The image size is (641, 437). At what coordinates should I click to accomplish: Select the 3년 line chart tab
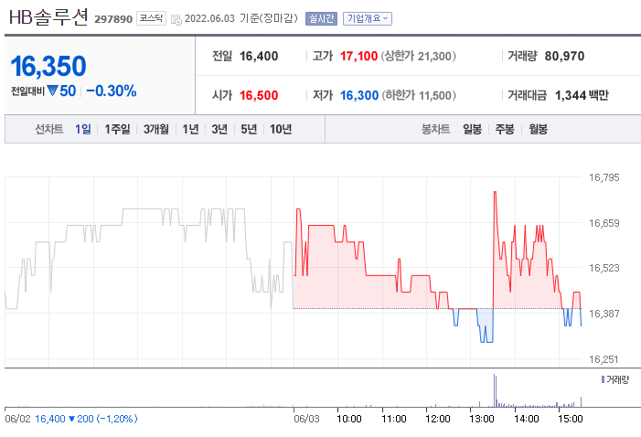(219, 129)
